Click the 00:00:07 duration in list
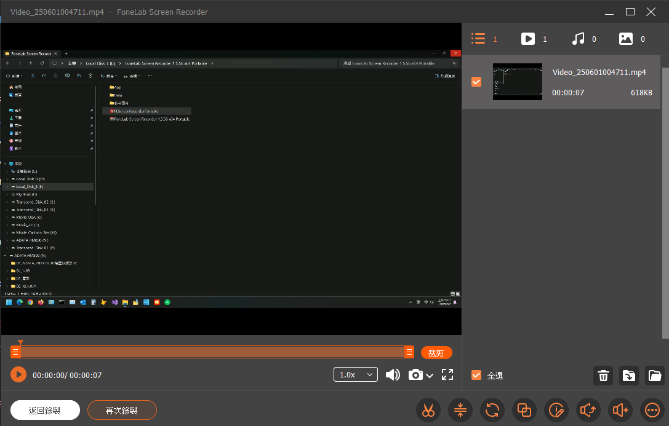Image resolution: width=669 pixels, height=426 pixels. click(x=568, y=92)
